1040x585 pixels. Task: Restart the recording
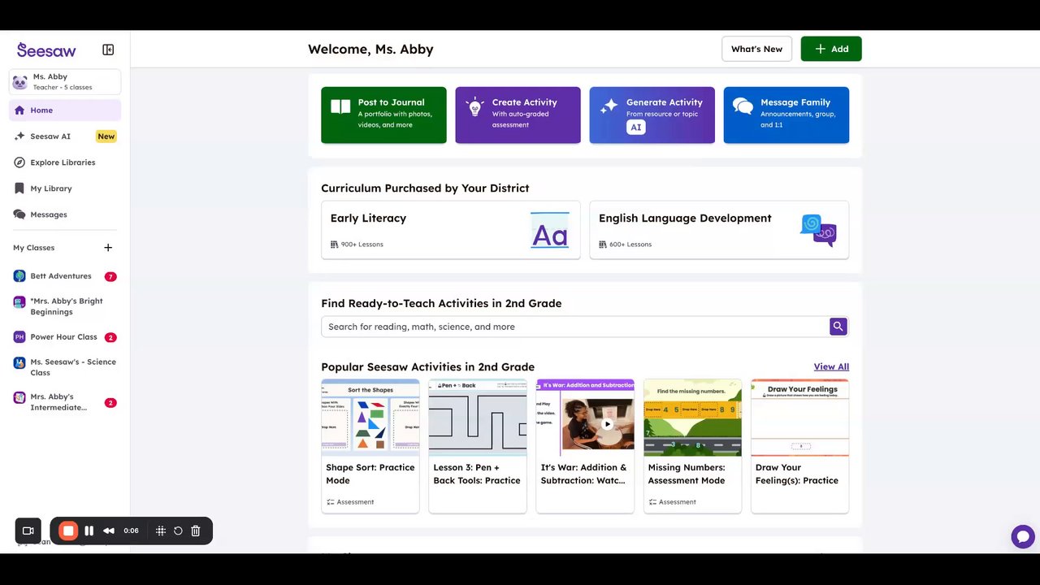pyautogui.click(x=178, y=531)
